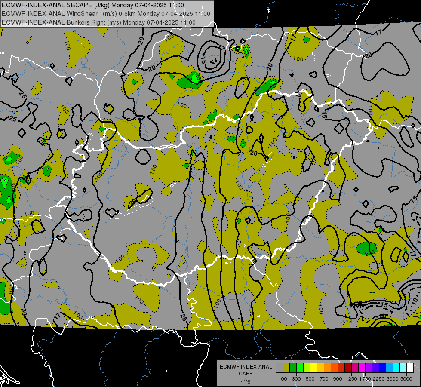
Task: Select the WindShear_ (m/s) 0-6km title line
Action: pos(106,14)
